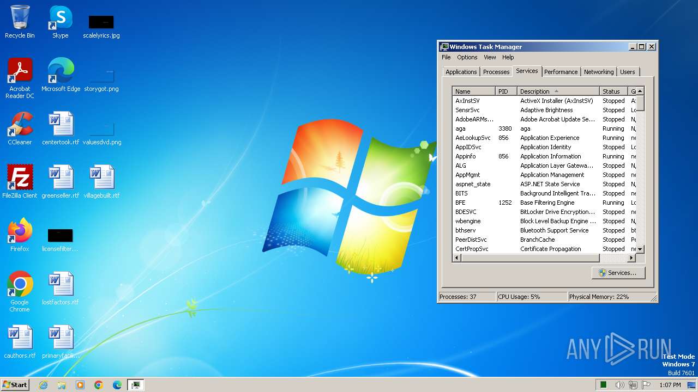Click the taskbar clock showing 1:07 PM

tap(670, 385)
